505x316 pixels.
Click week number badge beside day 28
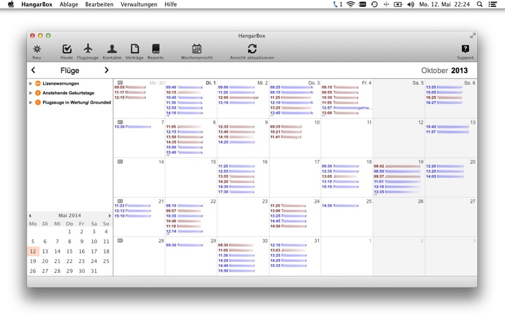coord(120,241)
